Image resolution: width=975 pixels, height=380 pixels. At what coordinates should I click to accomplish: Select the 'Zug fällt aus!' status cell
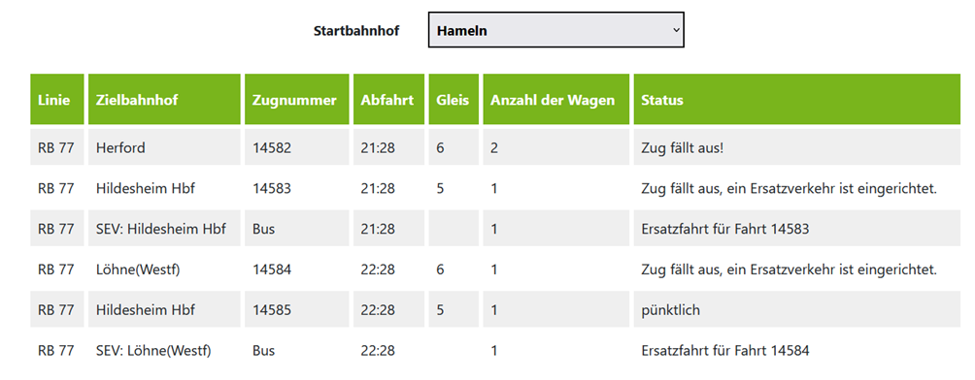(x=797, y=147)
